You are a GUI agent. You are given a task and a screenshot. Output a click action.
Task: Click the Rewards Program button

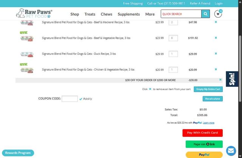[18, 153]
